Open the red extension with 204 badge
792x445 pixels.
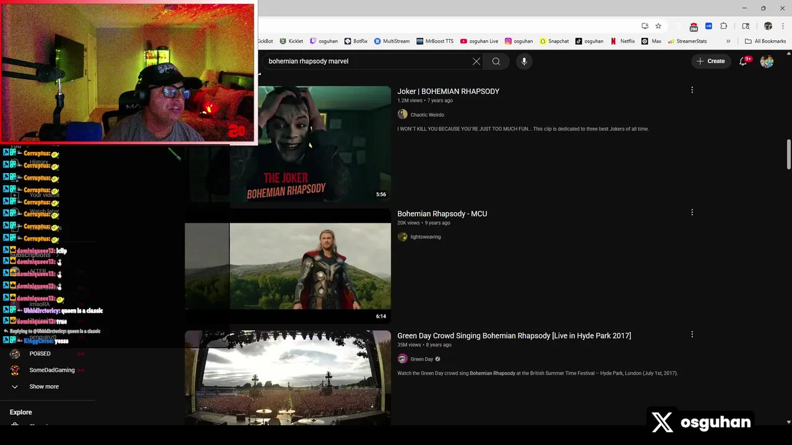click(694, 27)
